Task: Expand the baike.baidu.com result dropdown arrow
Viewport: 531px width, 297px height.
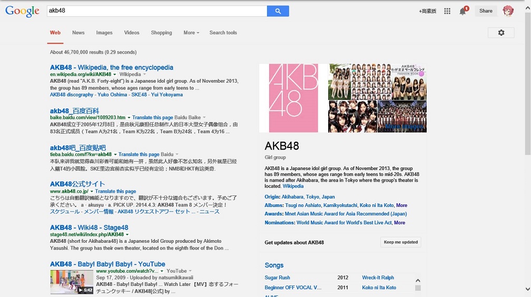Action: click(x=129, y=117)
